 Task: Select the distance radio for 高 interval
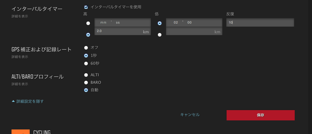(x=88, y=35)
